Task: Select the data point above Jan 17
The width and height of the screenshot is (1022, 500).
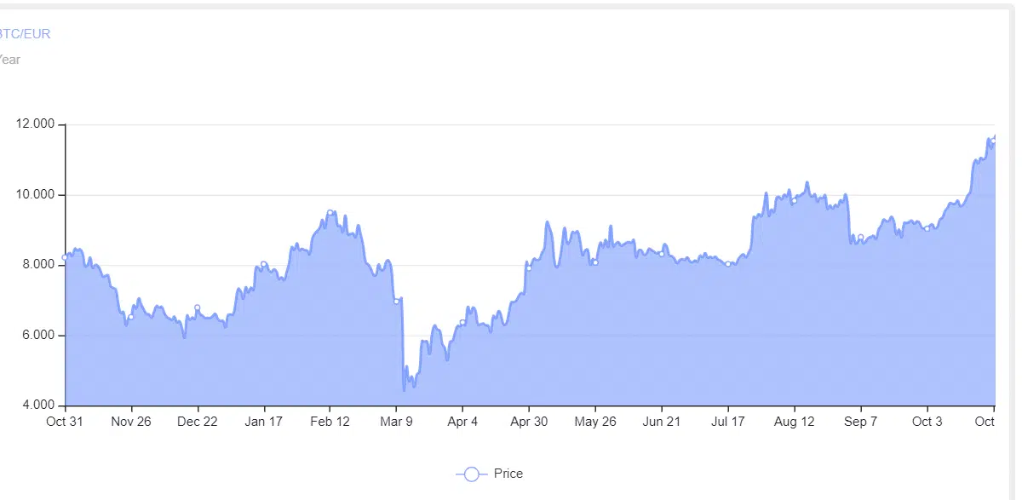Action: [263, 264]
